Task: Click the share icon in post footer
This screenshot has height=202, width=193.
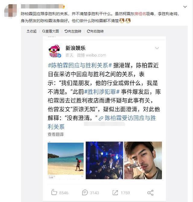Action: [x=150, y=193]
